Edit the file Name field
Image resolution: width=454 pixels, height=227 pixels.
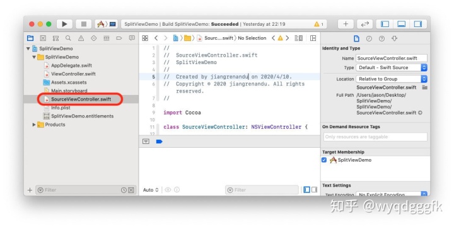[391, 58]
